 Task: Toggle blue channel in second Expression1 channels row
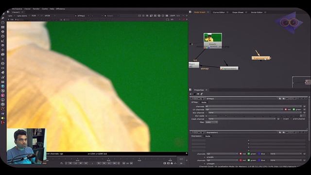259,160
